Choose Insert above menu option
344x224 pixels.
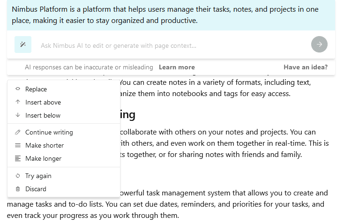(64, 102)
